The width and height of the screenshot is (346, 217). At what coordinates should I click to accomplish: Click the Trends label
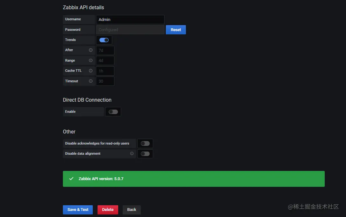coord(71,40)
